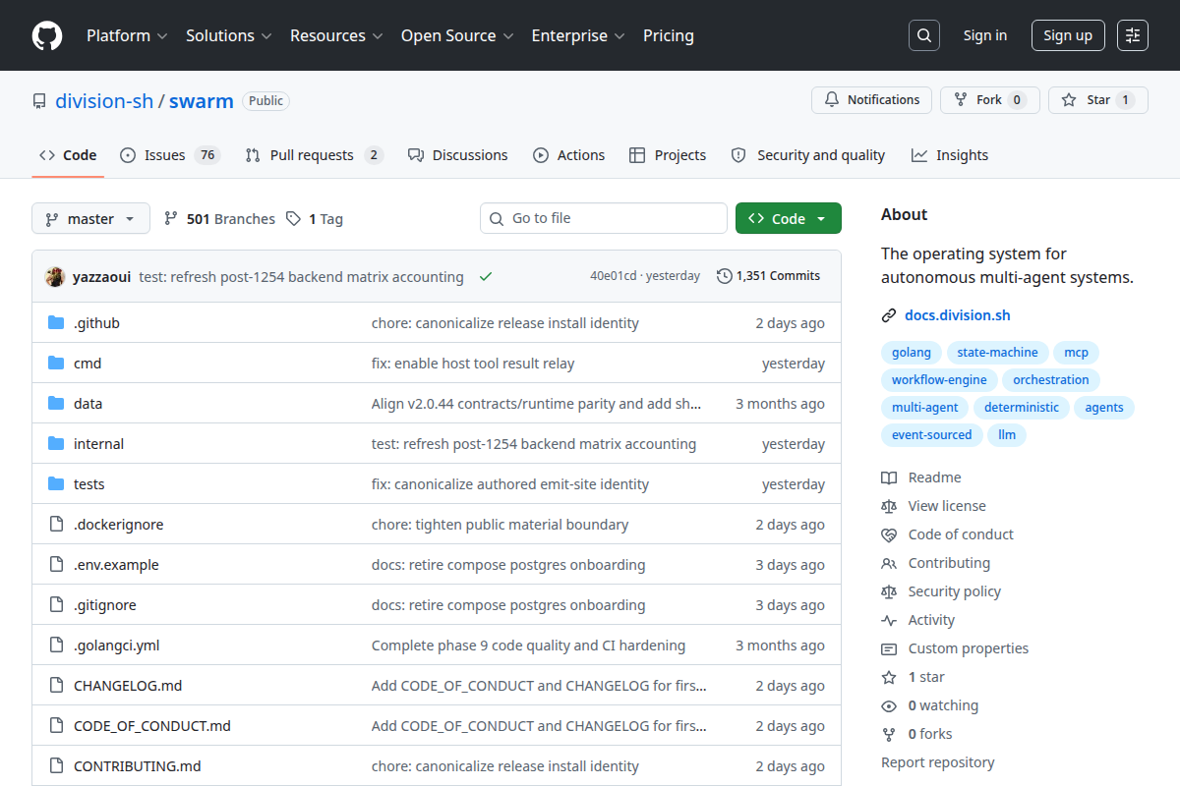Open the event-sourced topic tag
The height and width of the screenshot is (786, 1180).
[x=931, y=435]
